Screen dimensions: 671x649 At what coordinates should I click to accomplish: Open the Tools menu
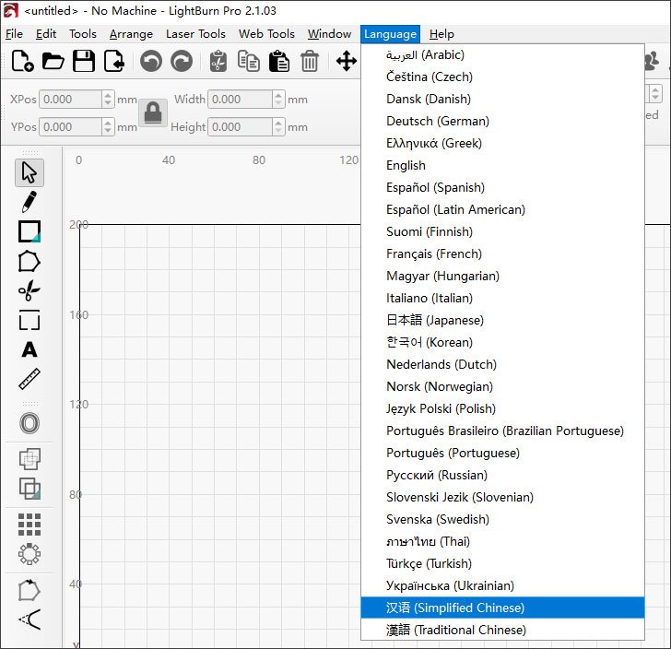[x=83, y=34]
